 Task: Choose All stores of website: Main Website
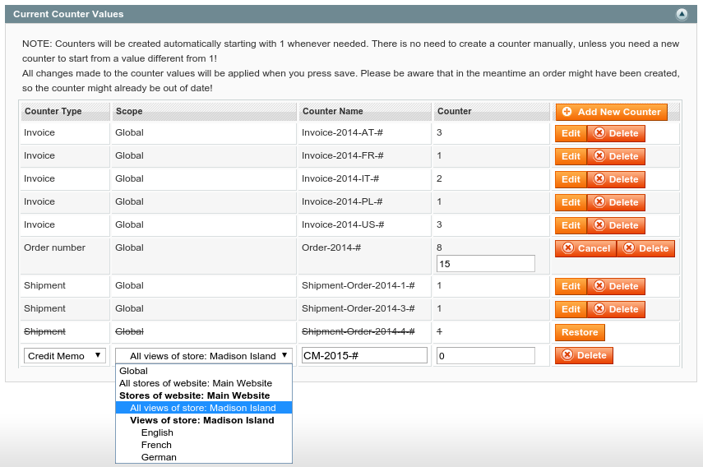[196, 383]
